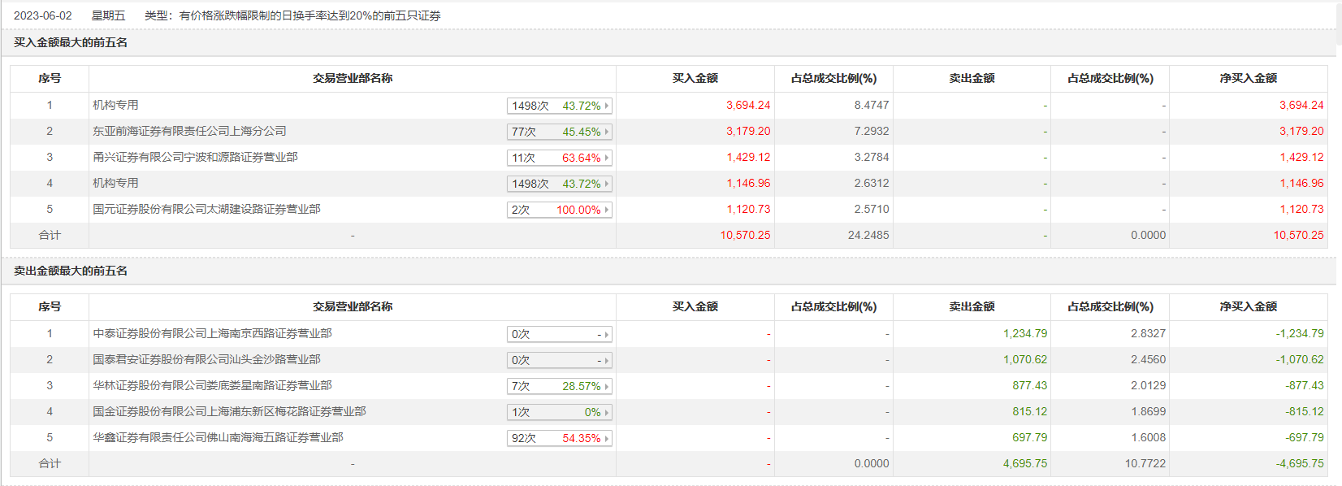The image size is (1342, 486).
Task: Open the 1498次 box in buy row 4
Action: 559,184
